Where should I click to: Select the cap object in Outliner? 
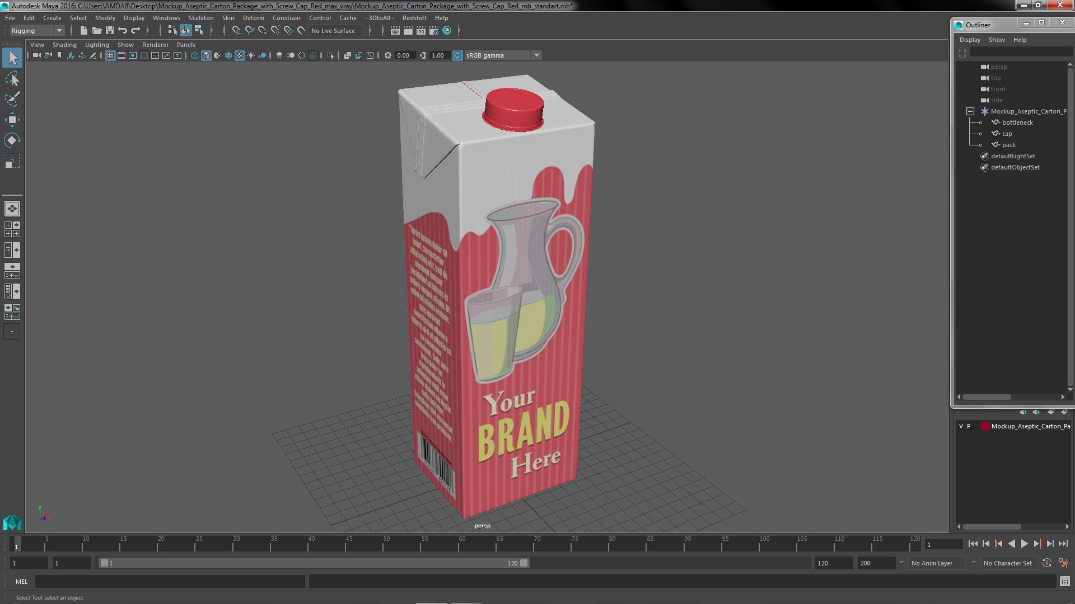tap(1007, 134)
